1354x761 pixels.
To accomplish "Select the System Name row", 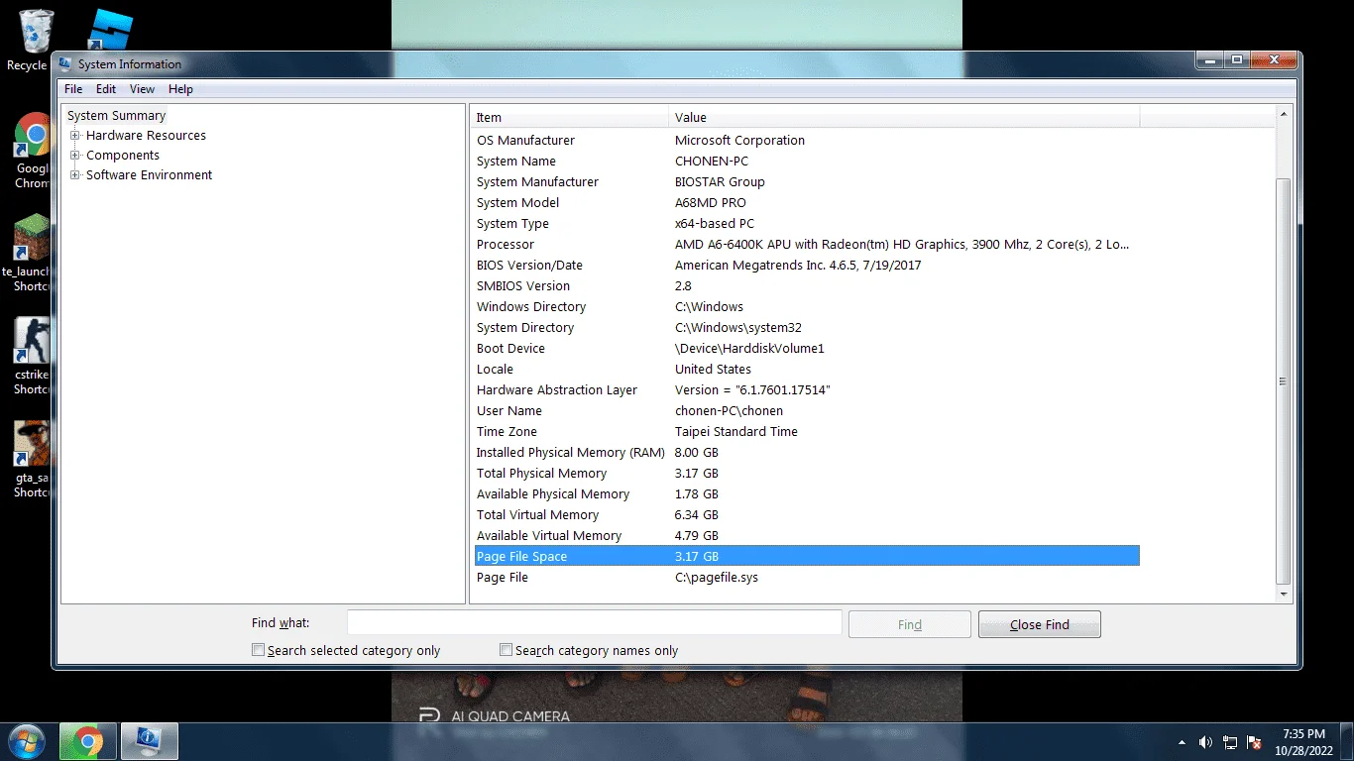I will pos(806,162).
